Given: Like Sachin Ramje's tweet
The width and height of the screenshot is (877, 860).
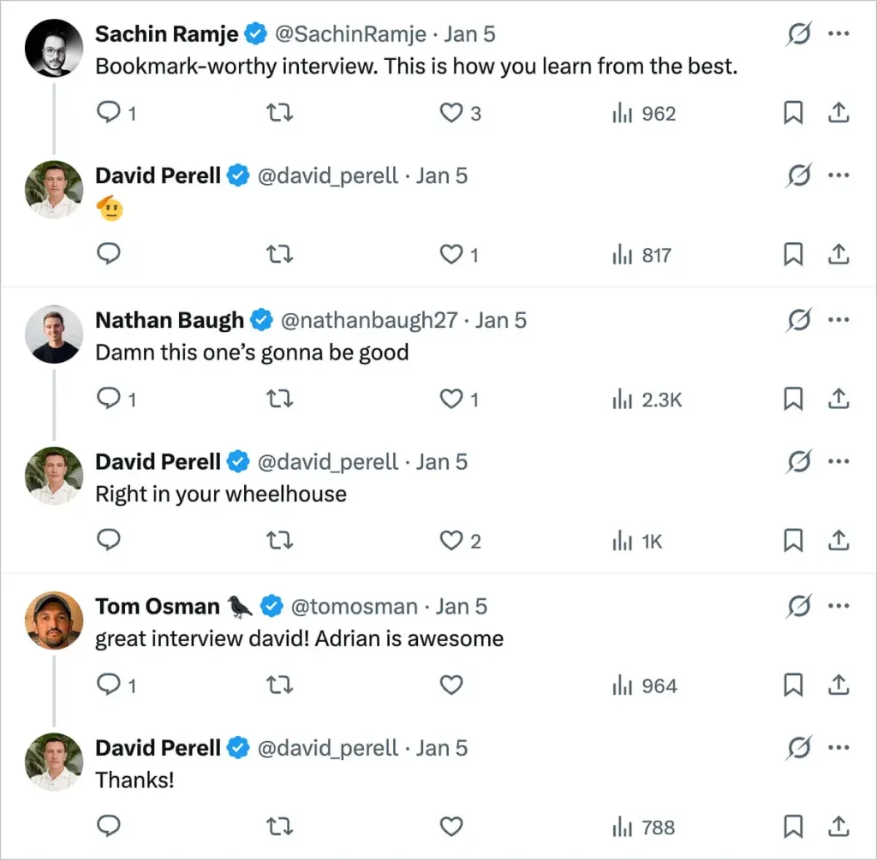Looking at the screenshot, I should 450,112.
